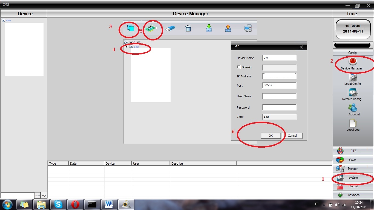
Task: Open Skype from the Windows taskbar
Action: [58, 204]
